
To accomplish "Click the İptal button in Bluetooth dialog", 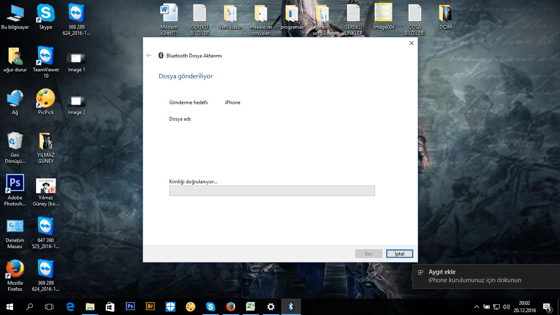I will [x=399, y=254].
